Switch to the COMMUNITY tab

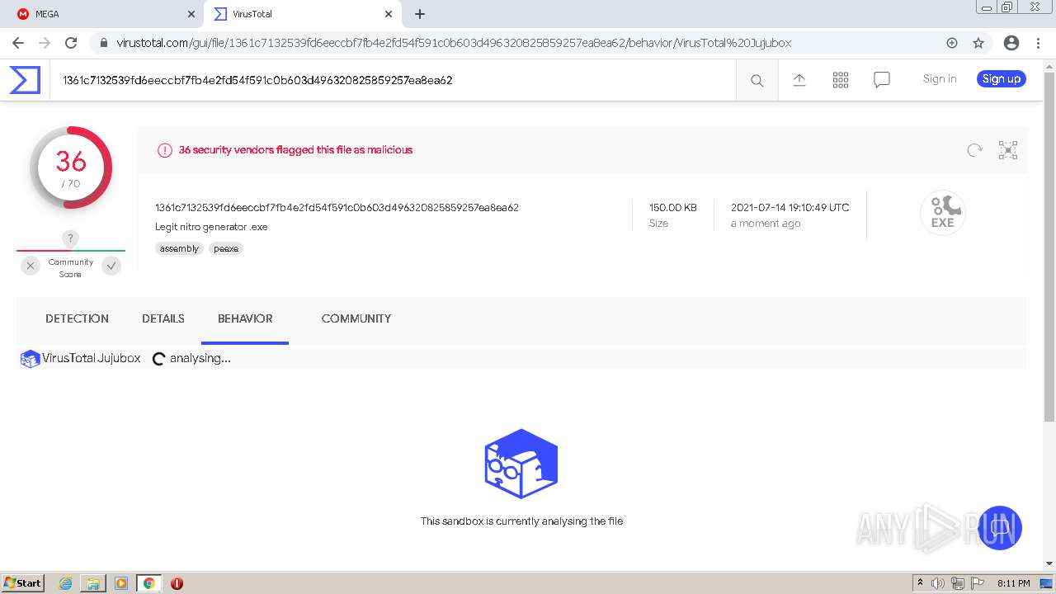(x=356, y=318)
